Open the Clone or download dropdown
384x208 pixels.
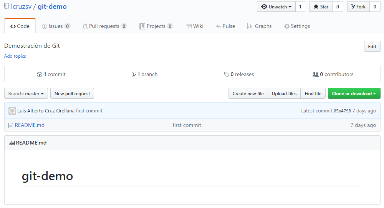coord(354,93)
